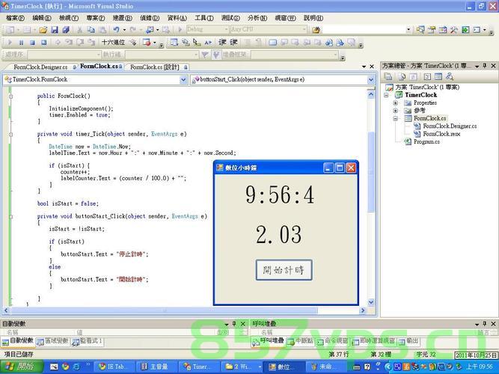Collapse the FormClock.cs tree node
499x374 pixels.
(396, 118)
